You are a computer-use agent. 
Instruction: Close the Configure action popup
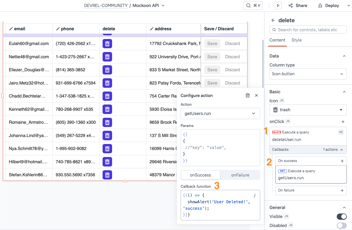click(x=256, y=95)
